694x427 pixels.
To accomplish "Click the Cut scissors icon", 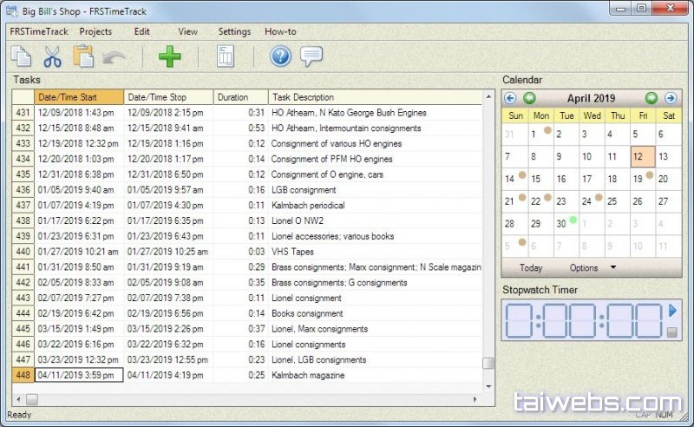I will click(52, 57).
